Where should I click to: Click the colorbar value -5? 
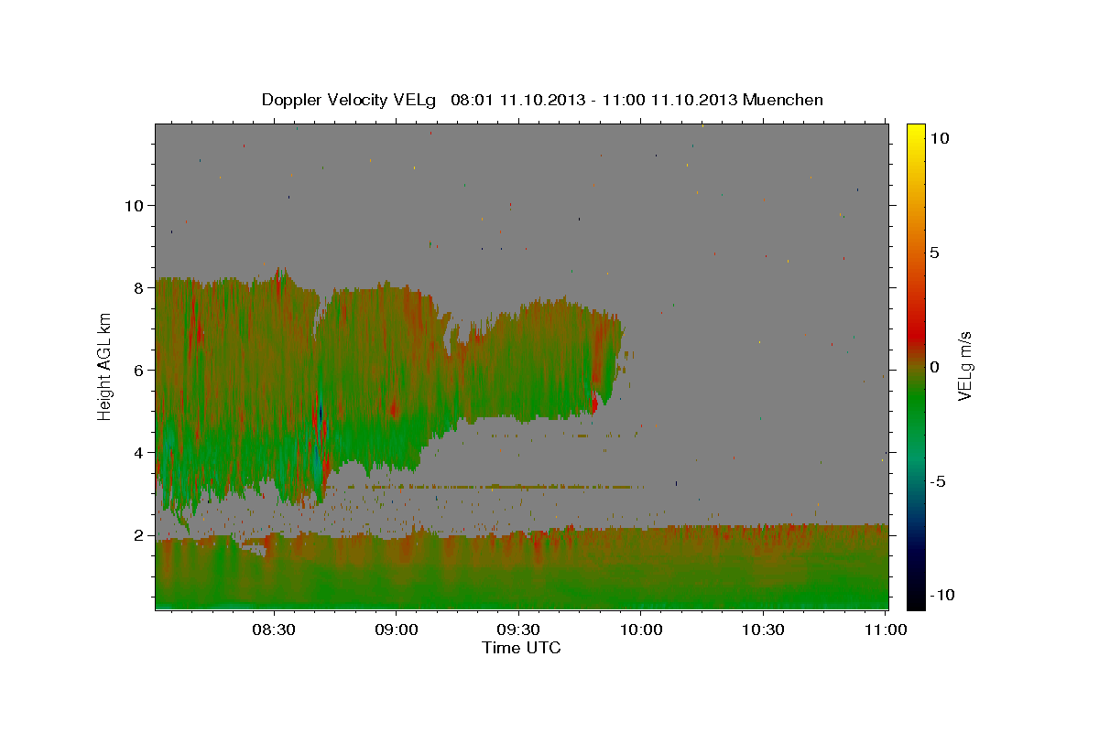click(x=938, y=481)
